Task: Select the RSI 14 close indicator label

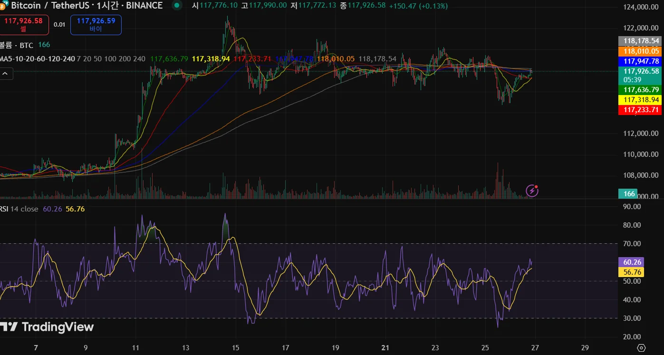Action: pyautogui.click(x=19, y=209)
